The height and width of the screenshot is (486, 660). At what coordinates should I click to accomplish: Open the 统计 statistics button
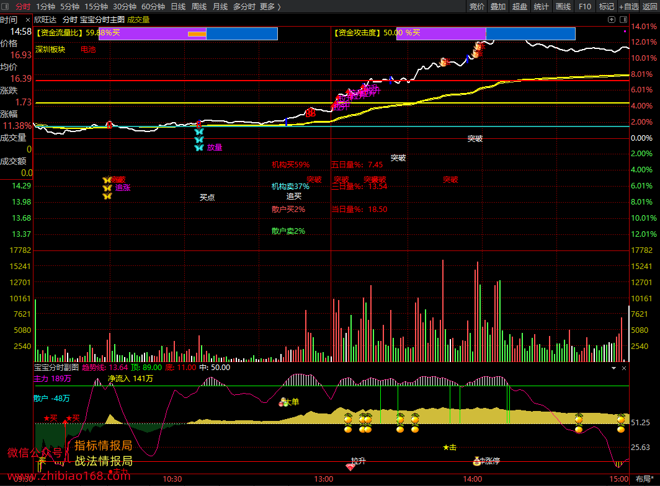point(542,6)
